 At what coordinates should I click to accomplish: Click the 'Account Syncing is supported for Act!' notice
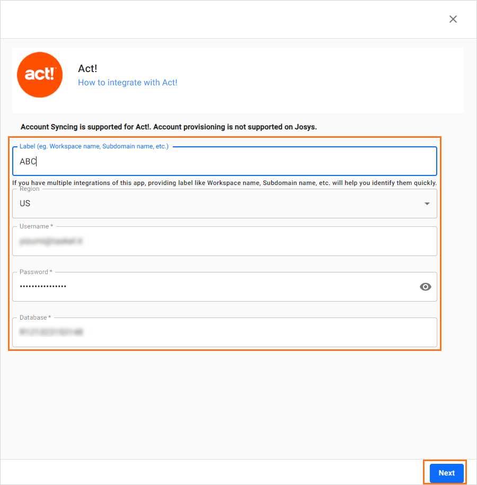click(169, 127)
